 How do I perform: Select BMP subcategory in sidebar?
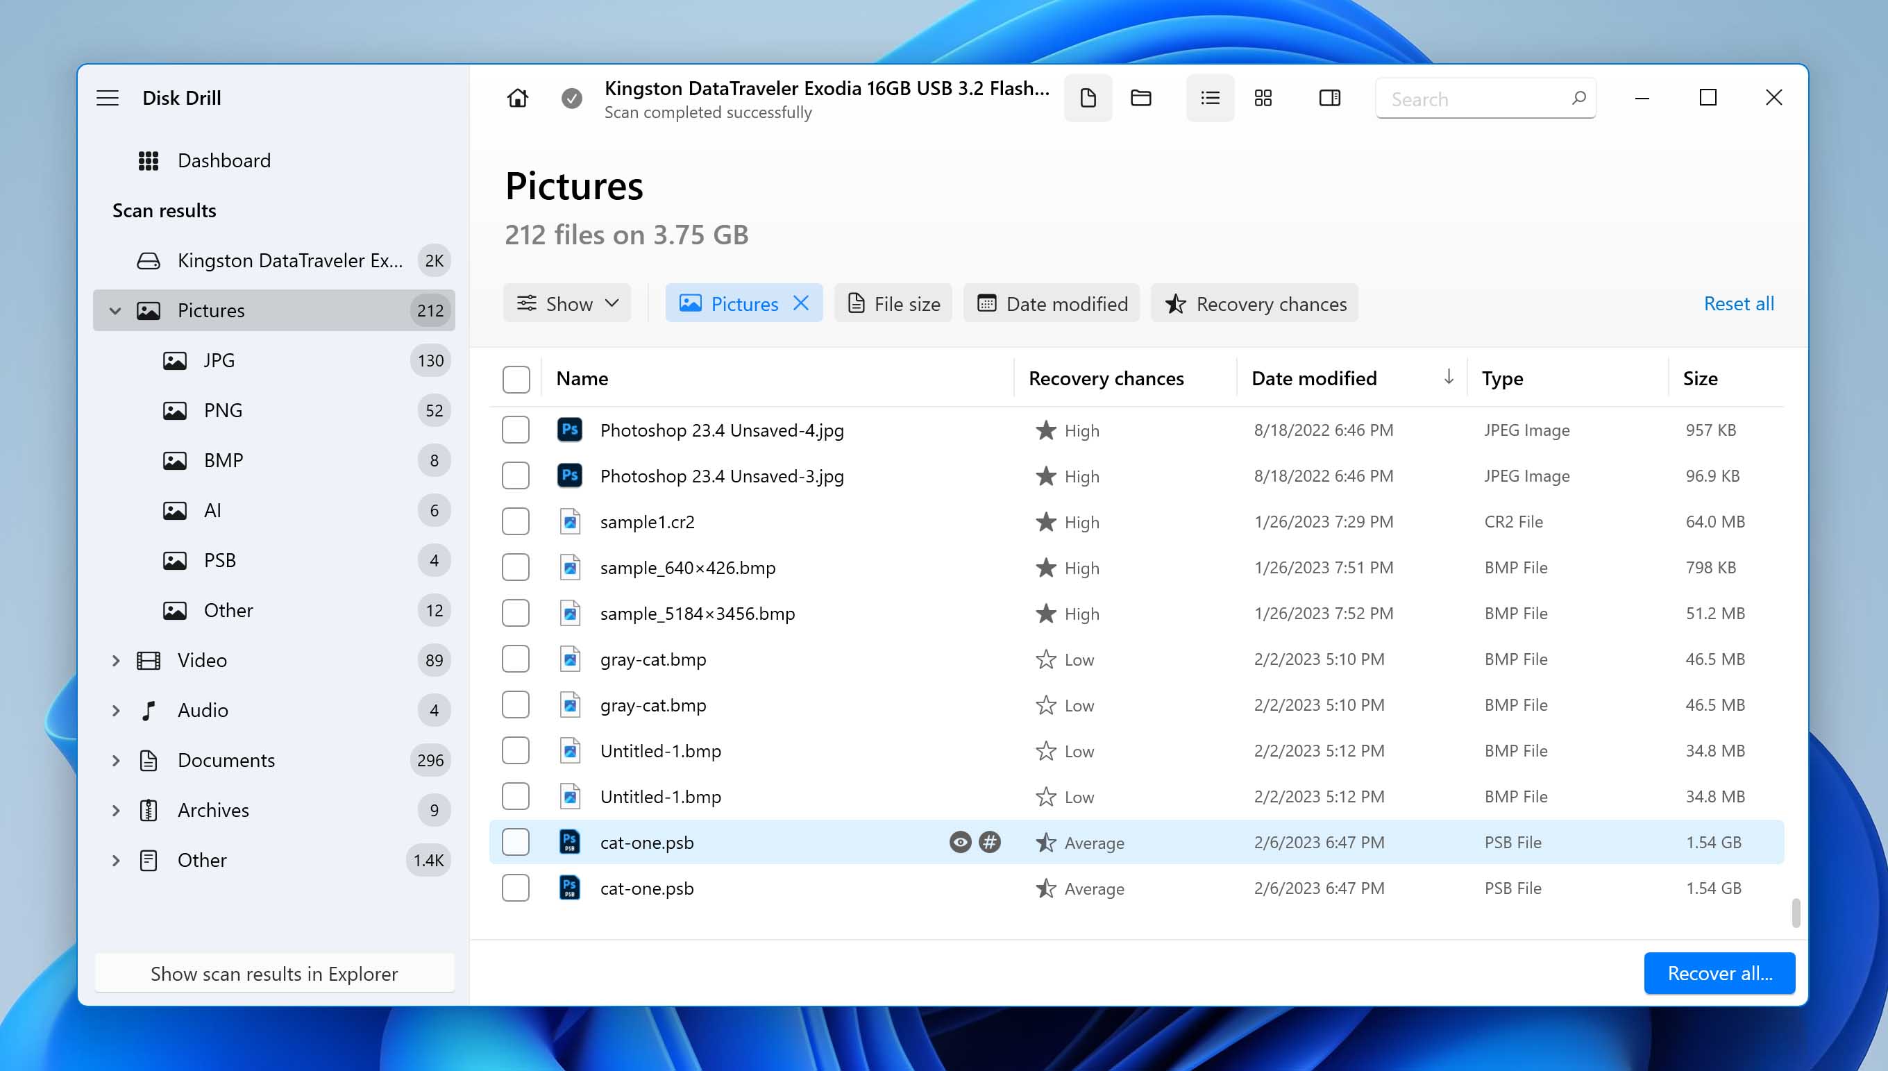[275, 460]
